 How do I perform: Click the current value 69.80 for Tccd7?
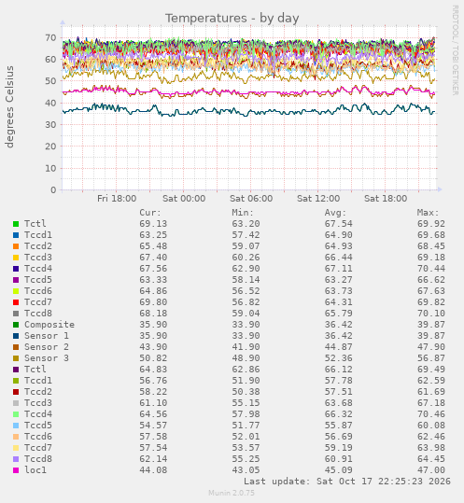(x=153, y=302)
